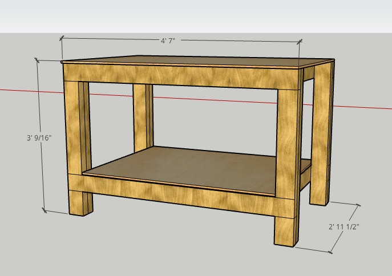Select top end tick of height dimension
This screenshot has width=392, height=276.
[x=38, y=59]
